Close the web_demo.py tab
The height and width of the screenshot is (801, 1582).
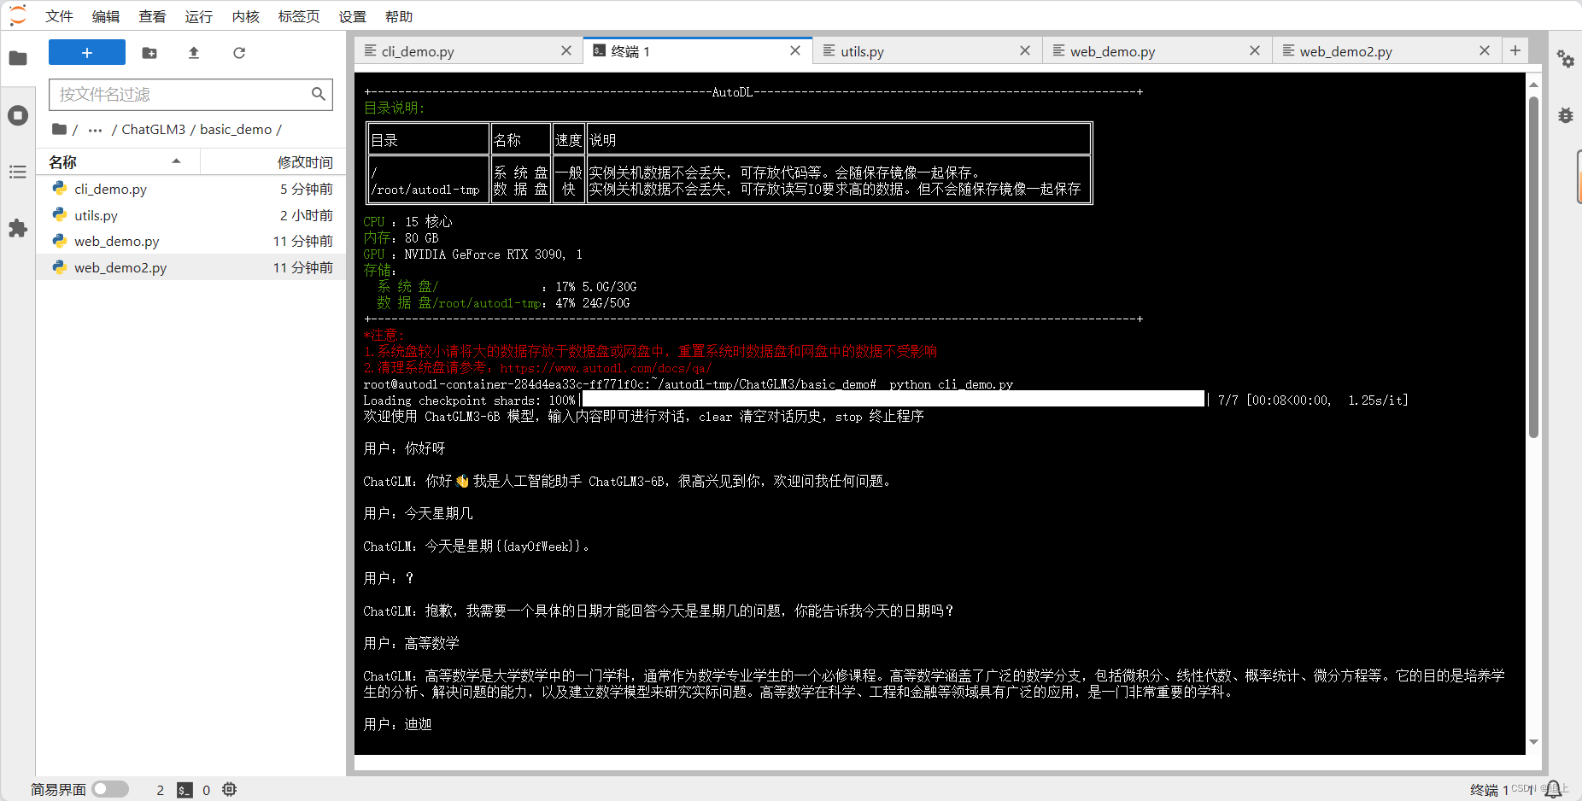[x=1255, y=50]
